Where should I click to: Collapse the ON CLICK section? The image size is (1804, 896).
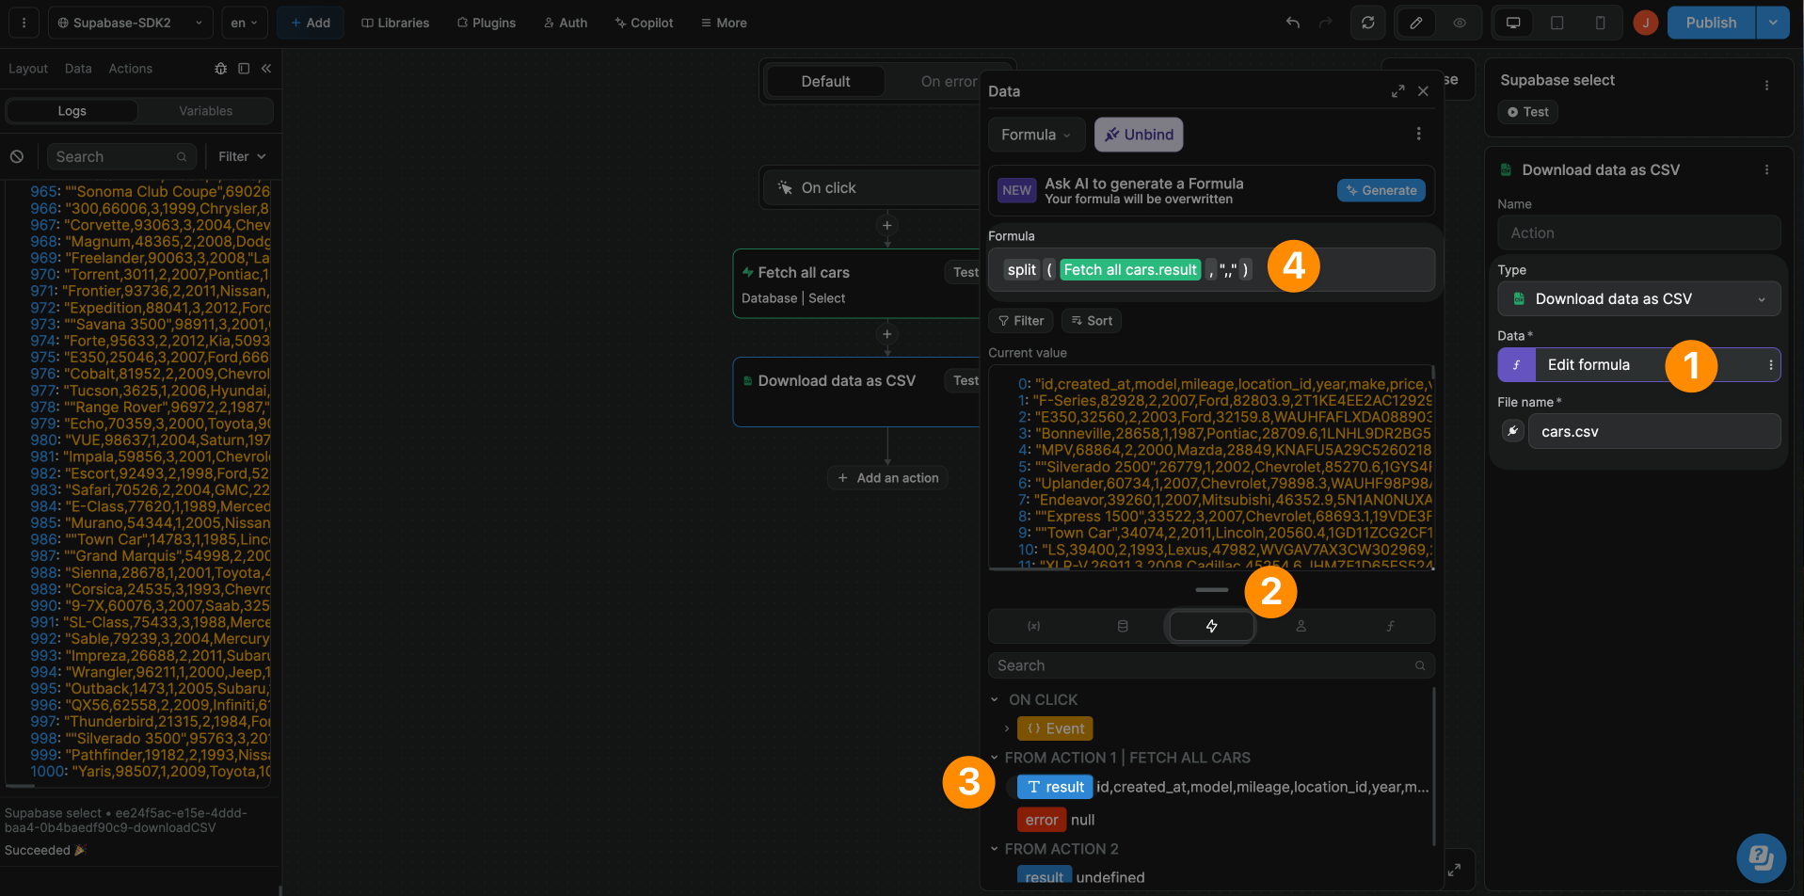pyautogui.click(x=995, y=699)
